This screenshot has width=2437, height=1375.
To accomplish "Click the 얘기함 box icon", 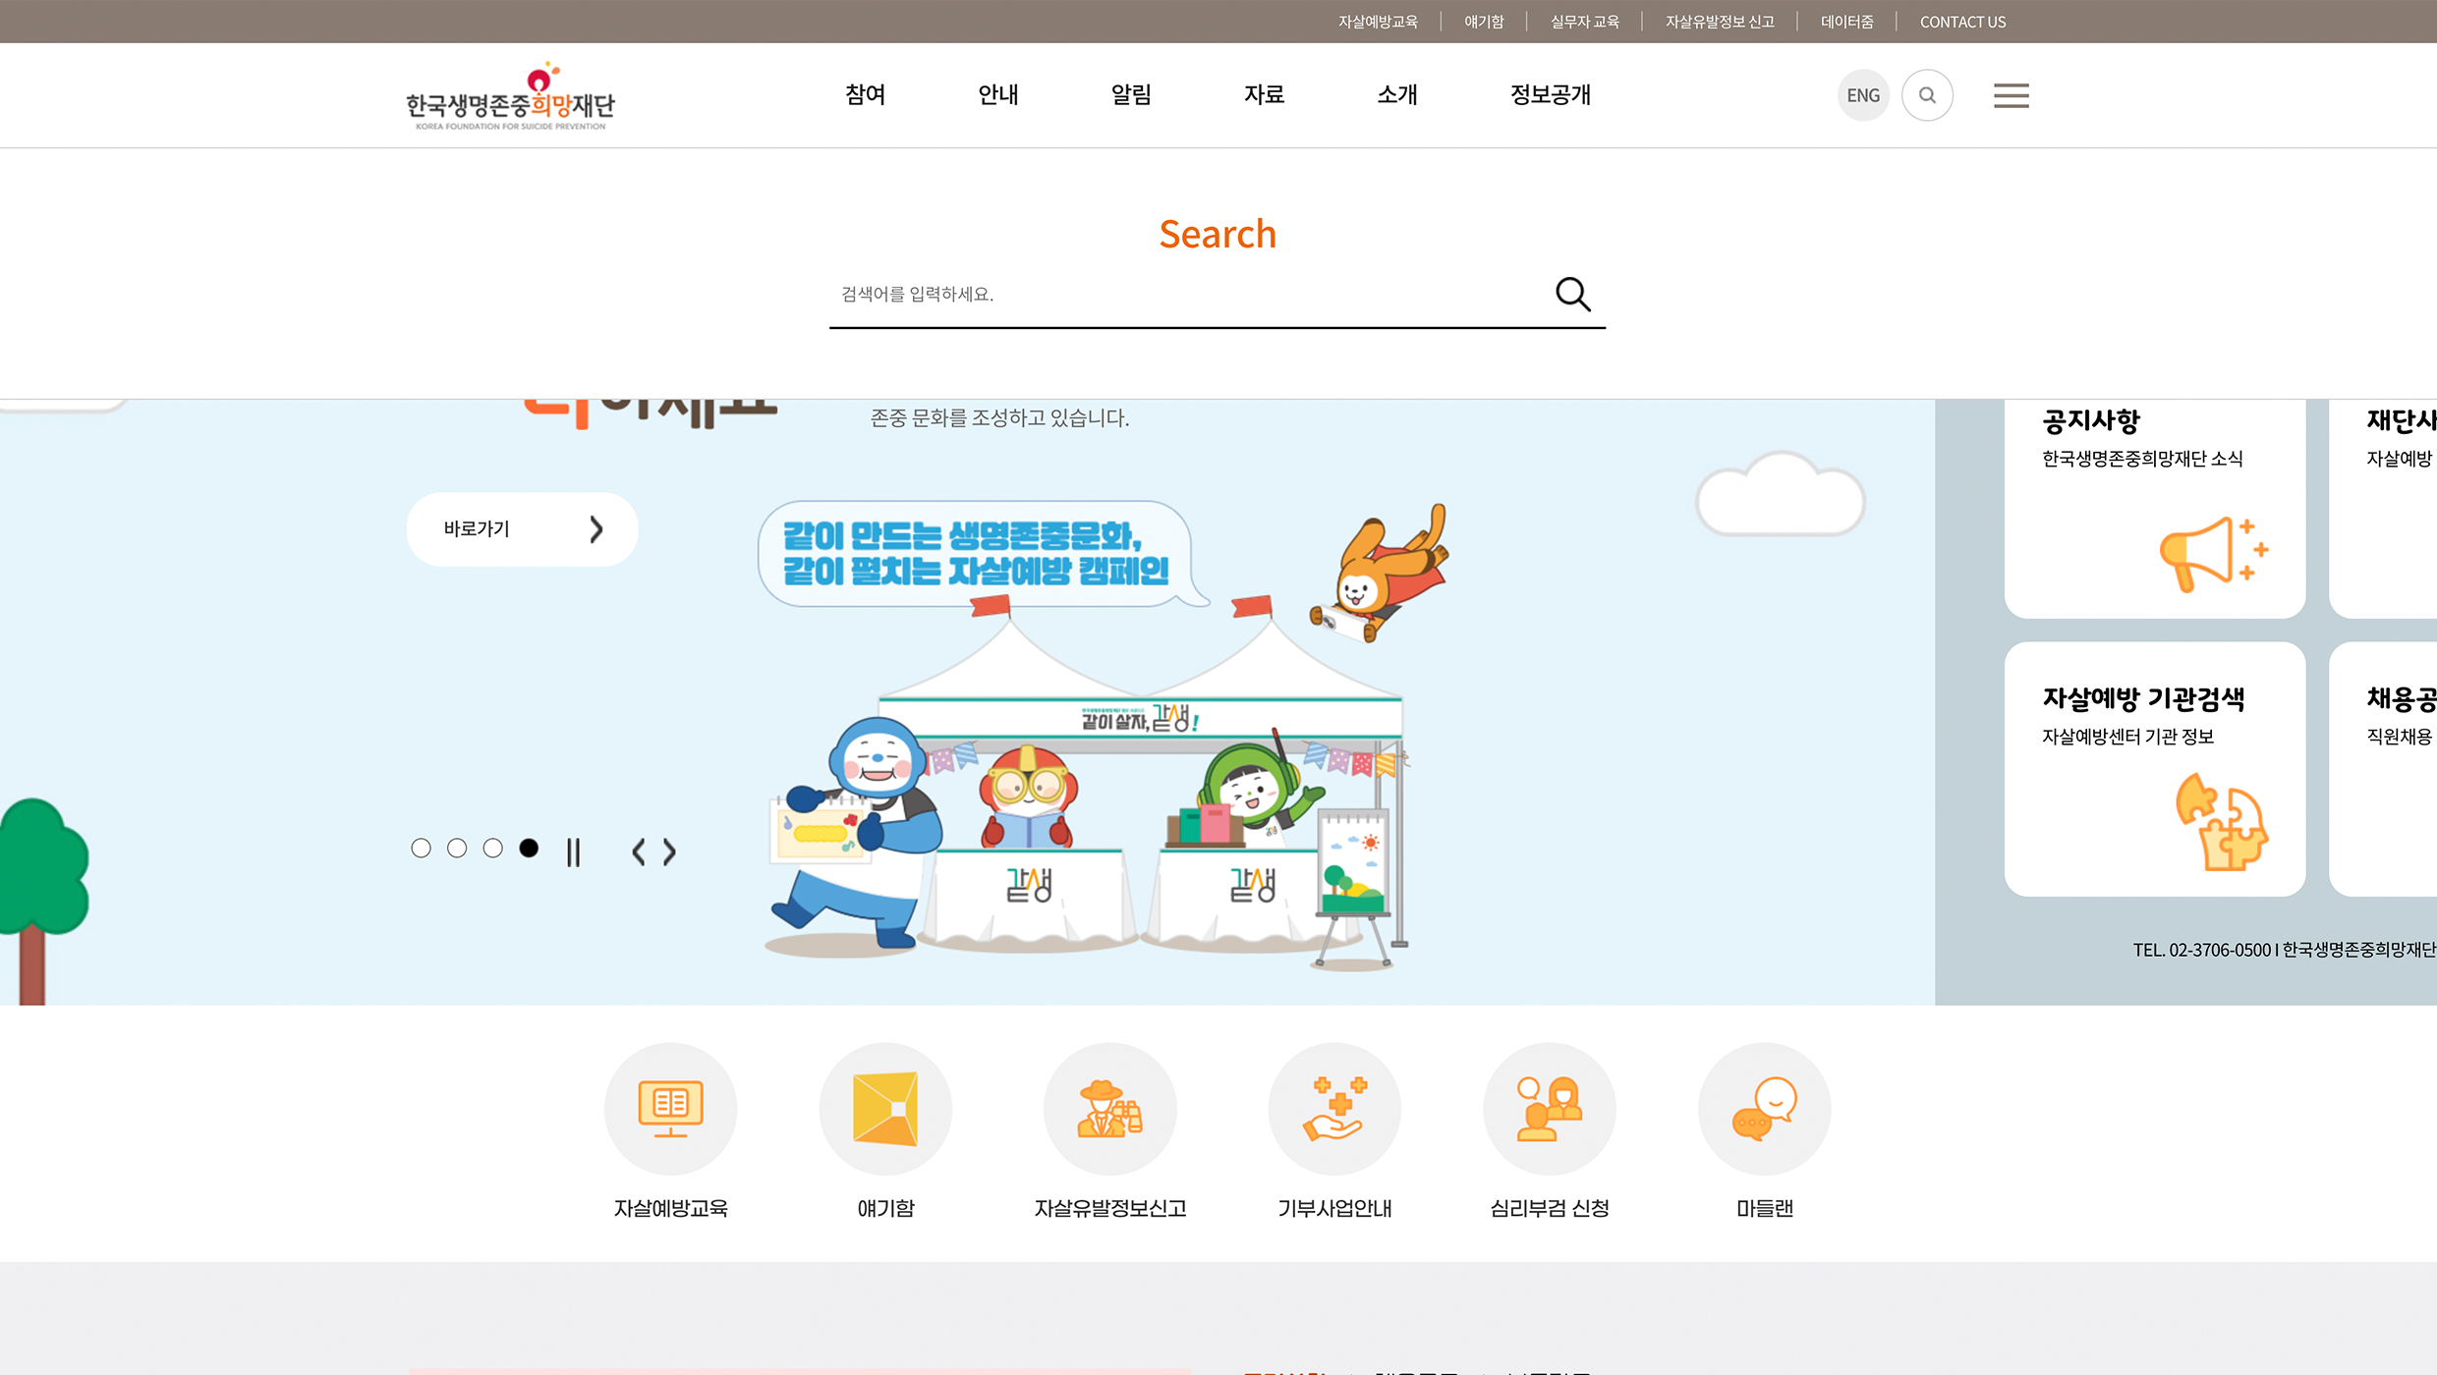I will tap(885, 1108).
